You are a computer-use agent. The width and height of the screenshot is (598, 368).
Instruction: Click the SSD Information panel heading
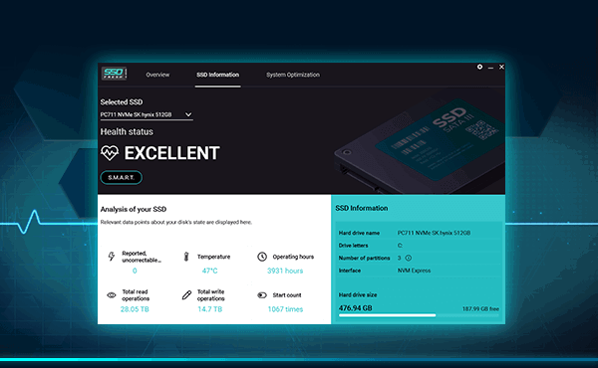click(362, 208)
